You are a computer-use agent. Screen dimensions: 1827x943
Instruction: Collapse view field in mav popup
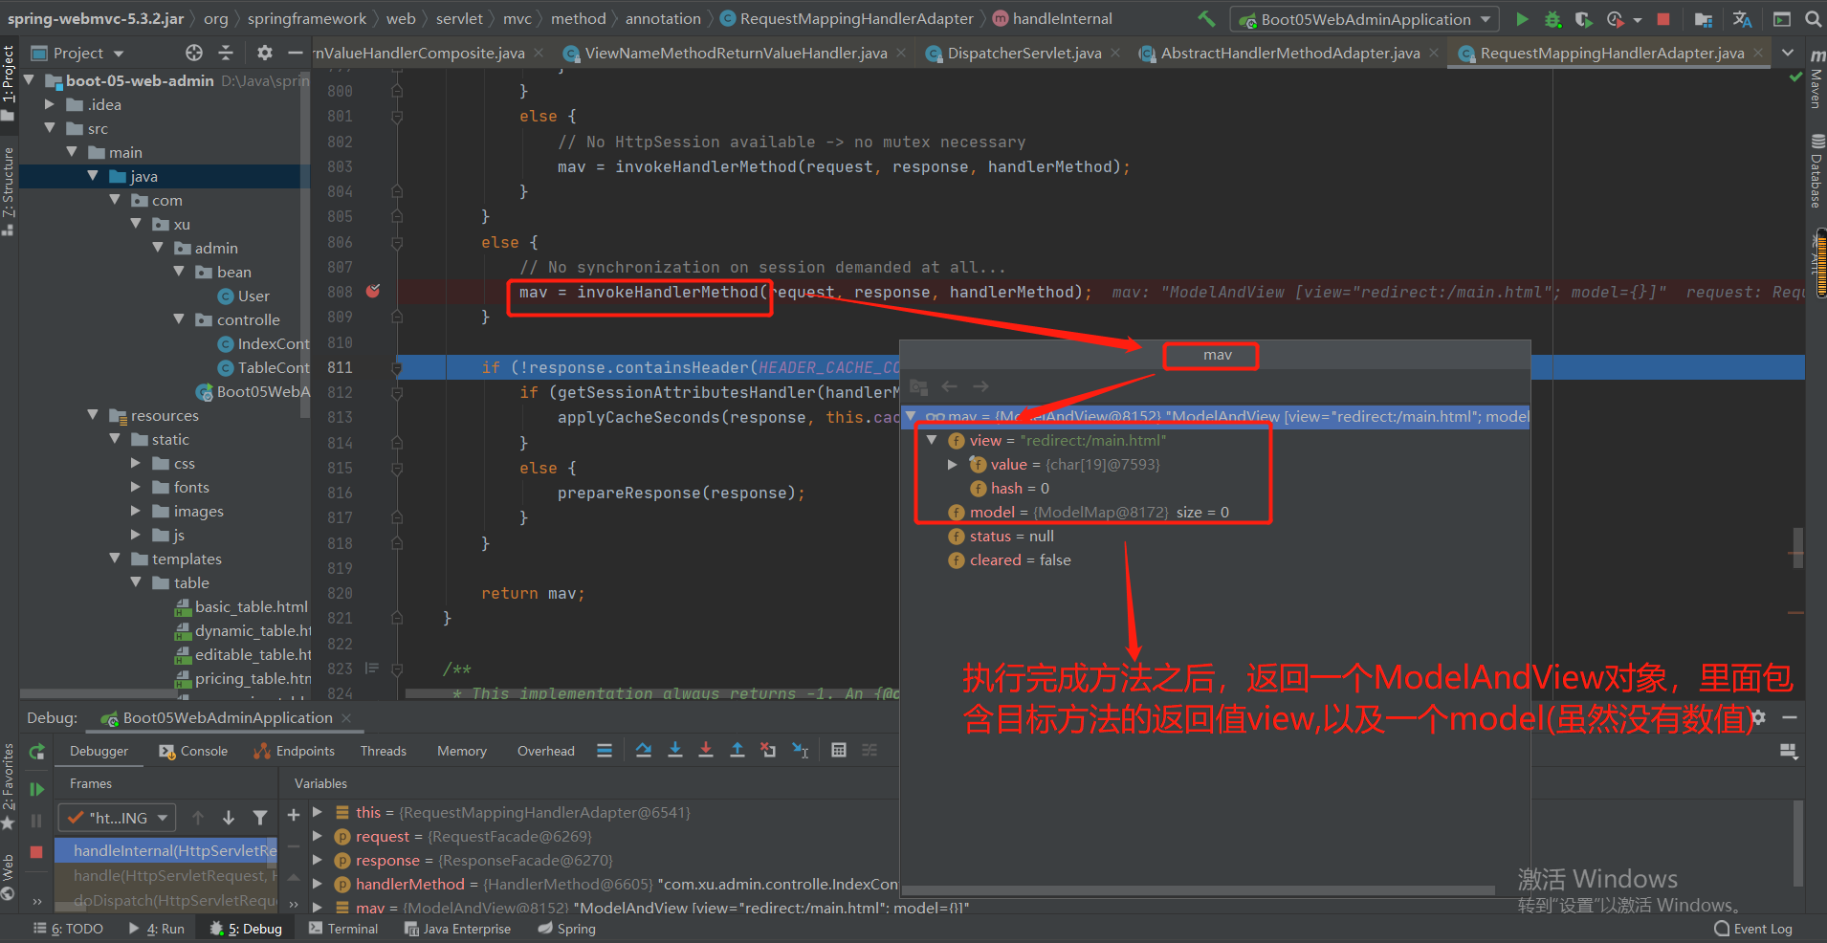(x=932, y=440)
